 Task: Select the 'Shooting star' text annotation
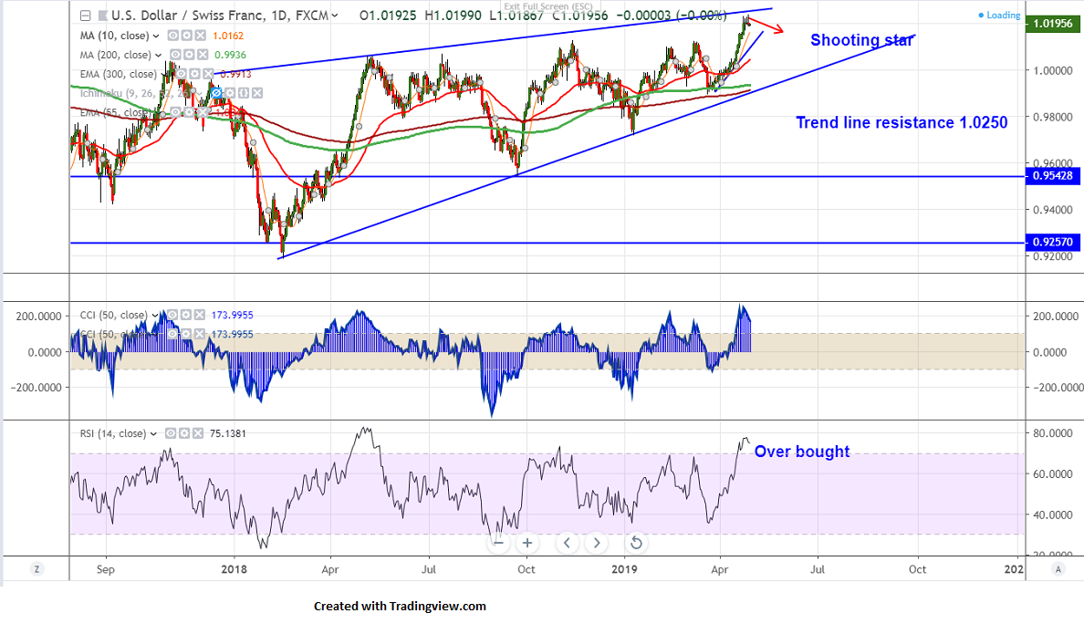pos(861,40)
